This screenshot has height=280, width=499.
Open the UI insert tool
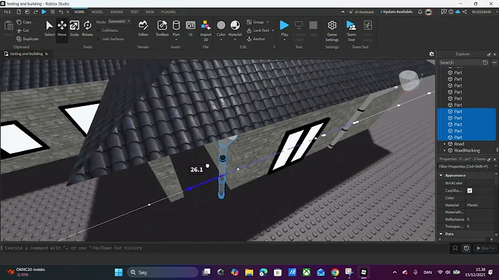coord(191,28)
